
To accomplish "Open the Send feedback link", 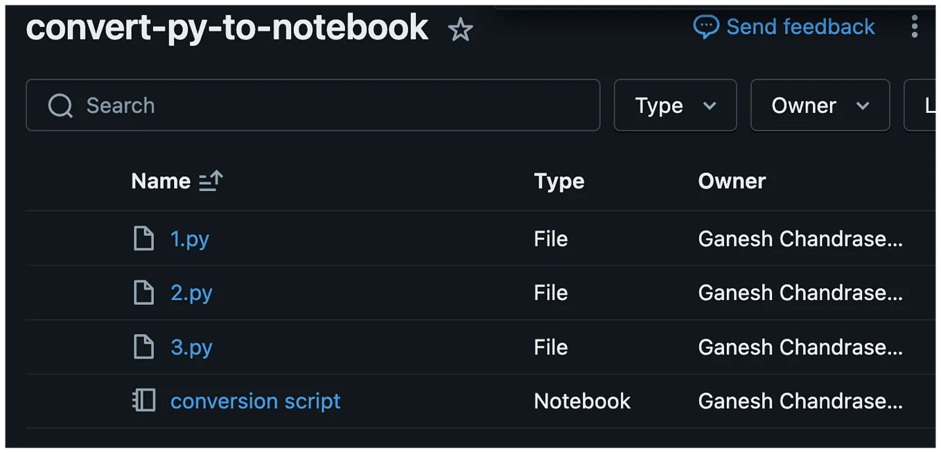I will coord(800,26).
